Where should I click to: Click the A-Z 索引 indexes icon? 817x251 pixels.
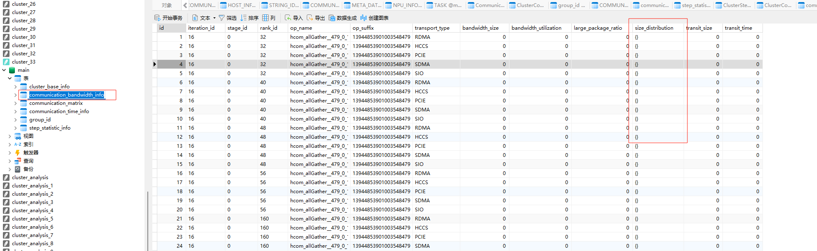18,144
